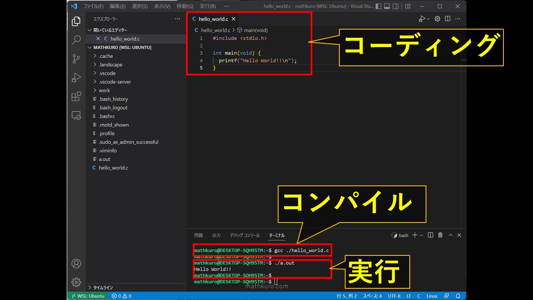Expand the タイムライン section
The width and height of the screenshot is (533, 300).
[x=136, y=287]
